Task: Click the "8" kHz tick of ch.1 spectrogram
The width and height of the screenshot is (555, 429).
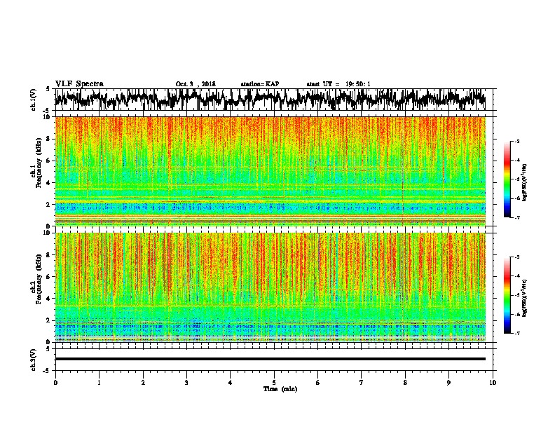Action: (50, 139)
